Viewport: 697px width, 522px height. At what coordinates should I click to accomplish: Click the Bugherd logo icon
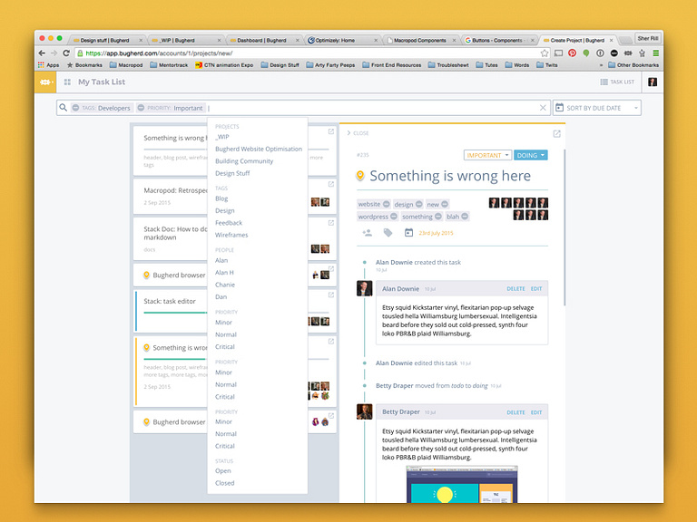pos(44,82)
